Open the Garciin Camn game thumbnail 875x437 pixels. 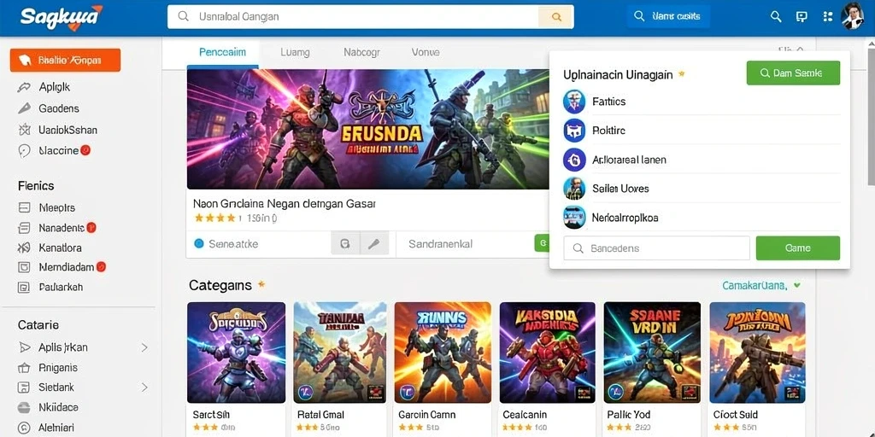[x=443, y=353]
